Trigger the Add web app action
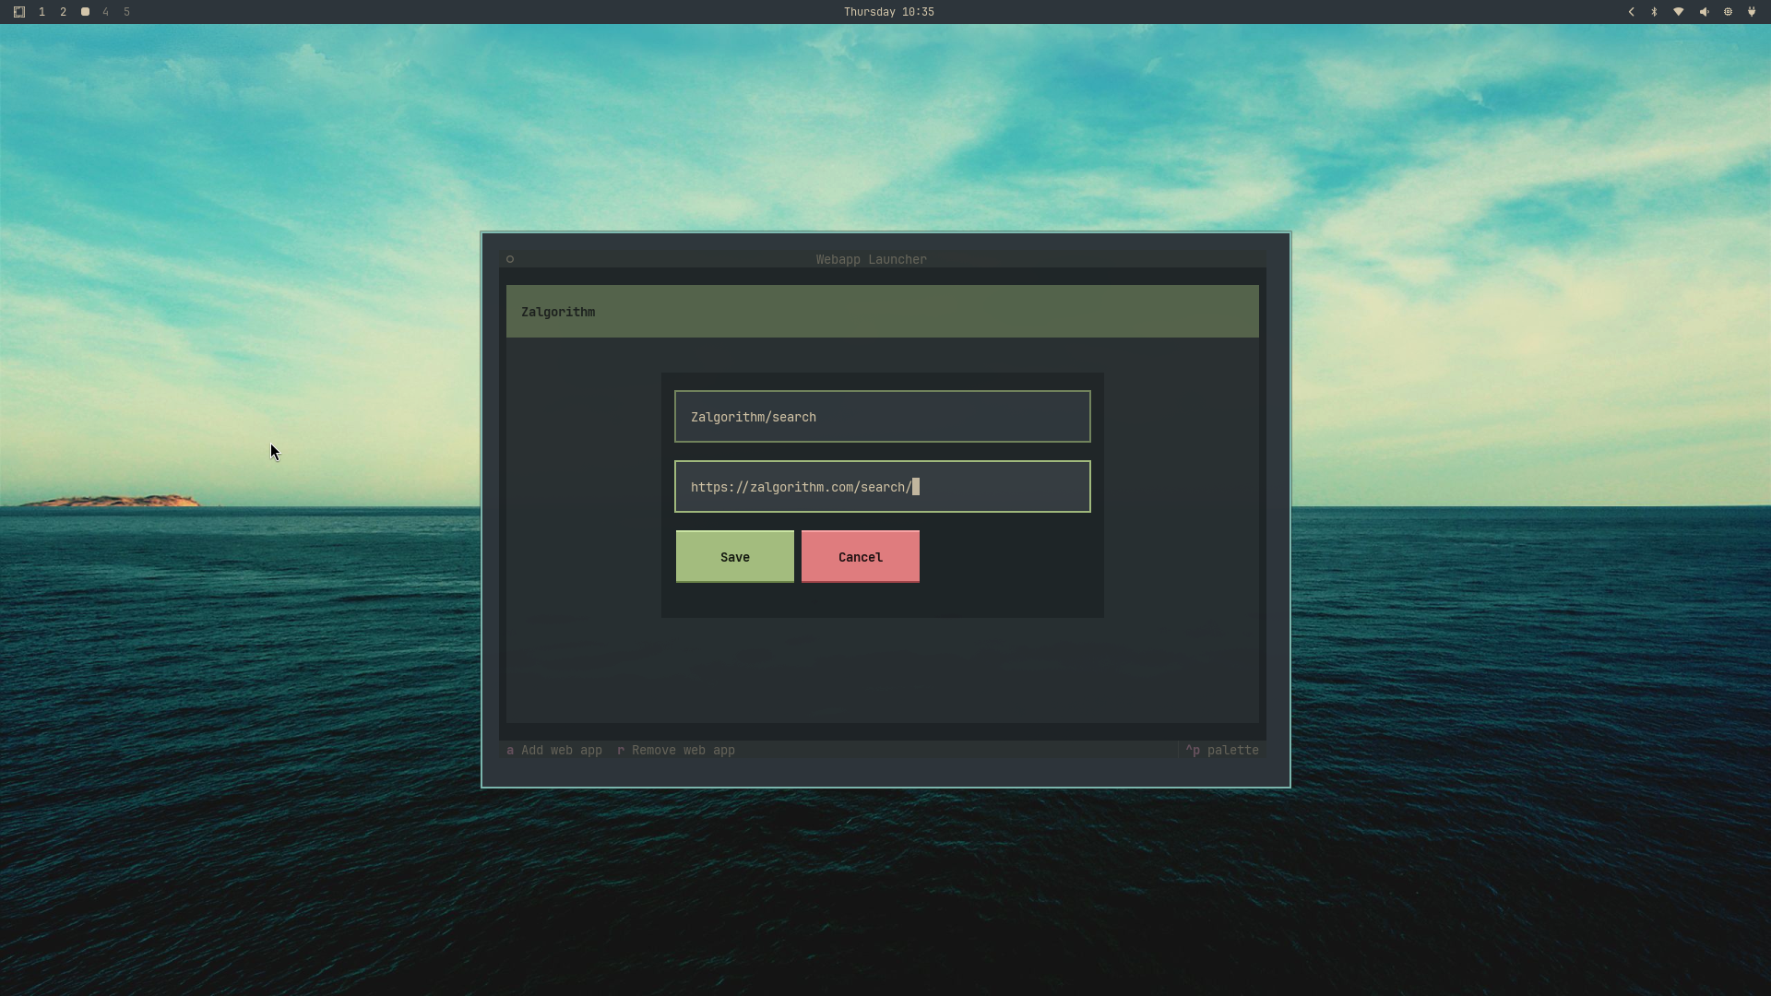 [x=553, y=750]
